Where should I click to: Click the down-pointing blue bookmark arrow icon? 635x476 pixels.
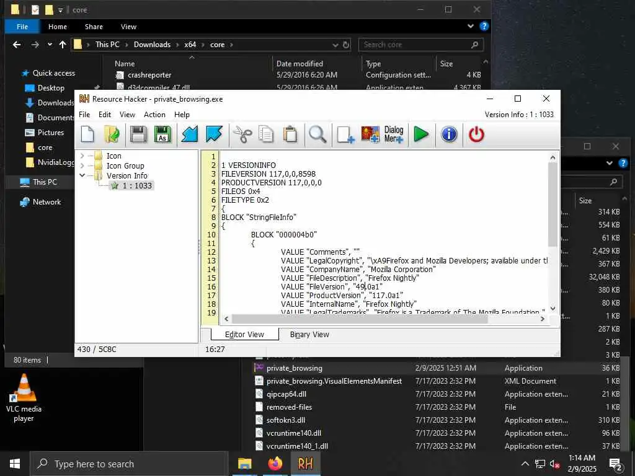(214, 134)
